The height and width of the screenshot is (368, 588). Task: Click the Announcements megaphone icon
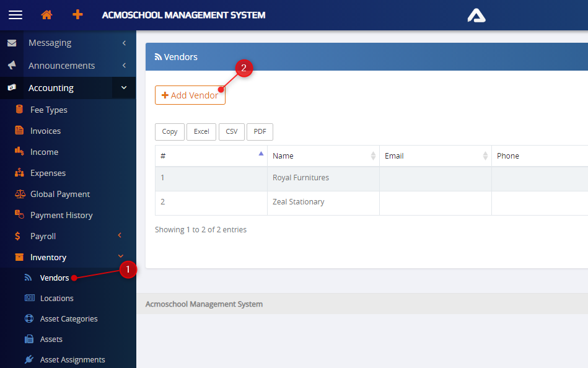12,66
